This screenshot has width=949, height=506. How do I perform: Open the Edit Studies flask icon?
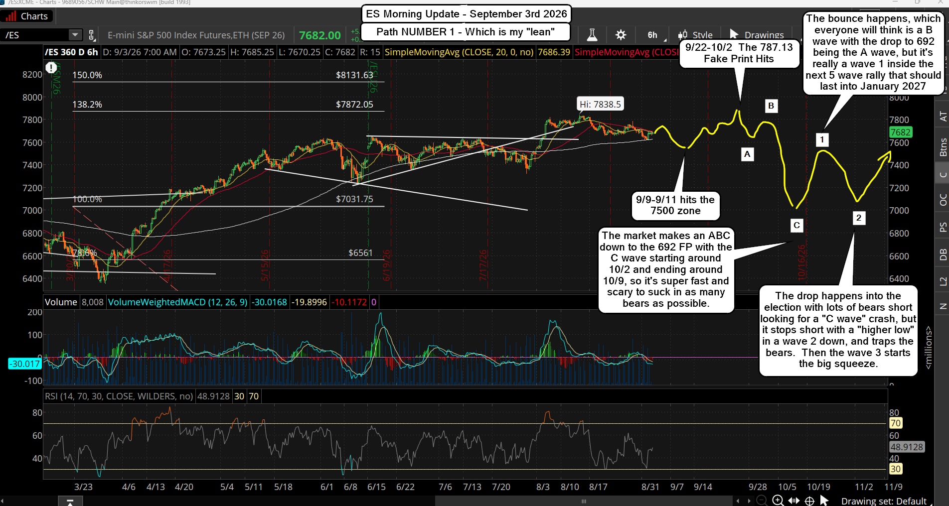point(592,35)
